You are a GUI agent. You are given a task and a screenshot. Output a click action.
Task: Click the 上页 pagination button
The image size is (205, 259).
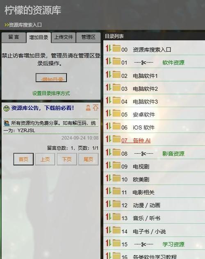pos(45,159)
